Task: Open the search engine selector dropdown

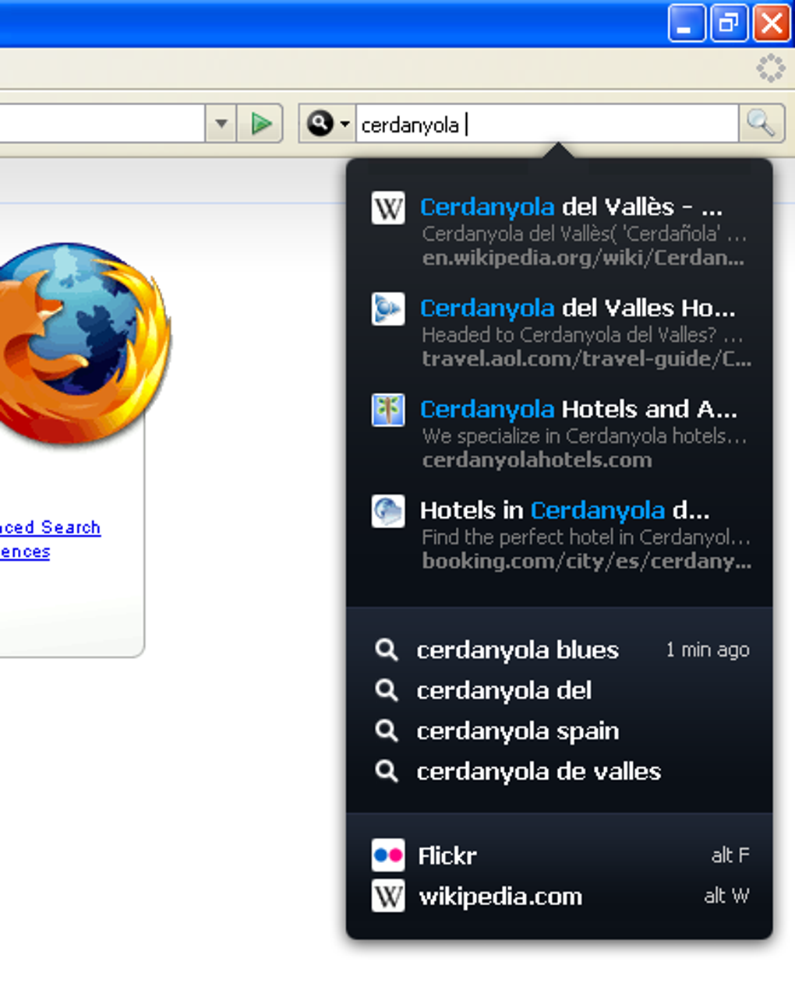Action: 328,124
